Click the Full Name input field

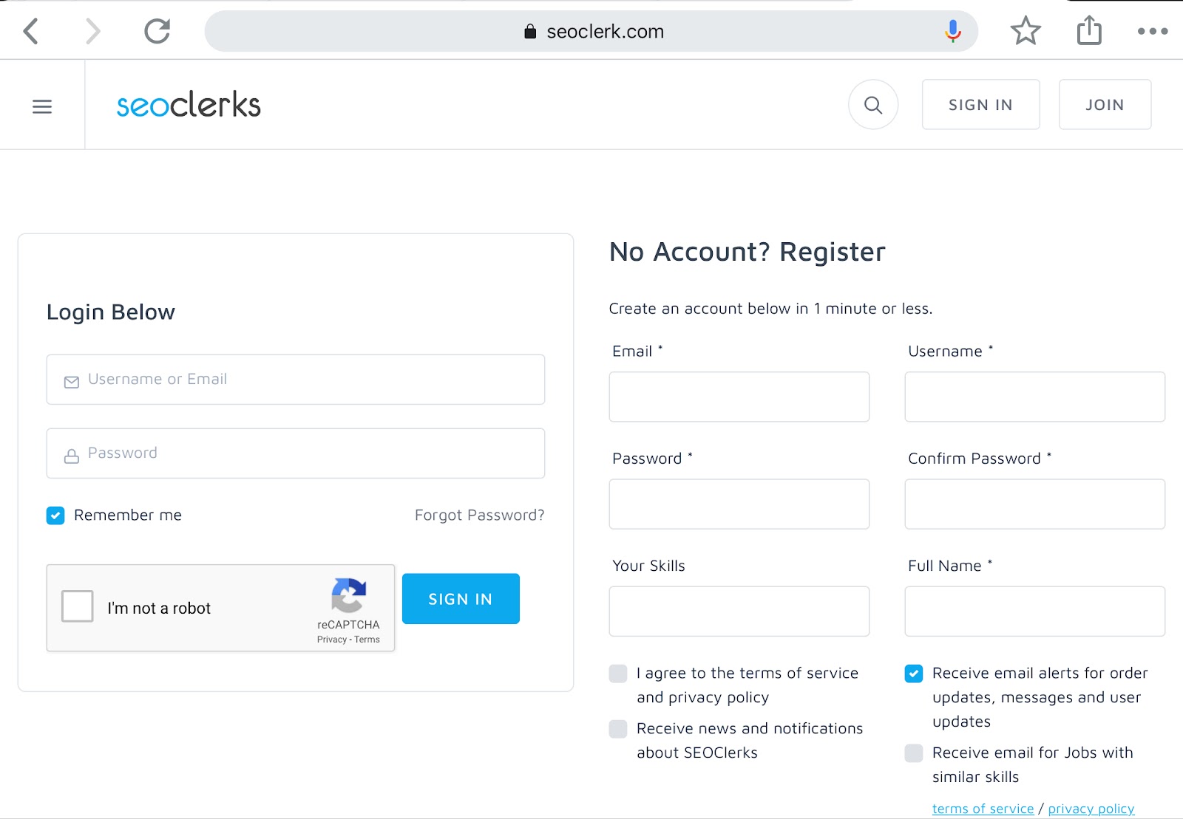point(1034,611)
